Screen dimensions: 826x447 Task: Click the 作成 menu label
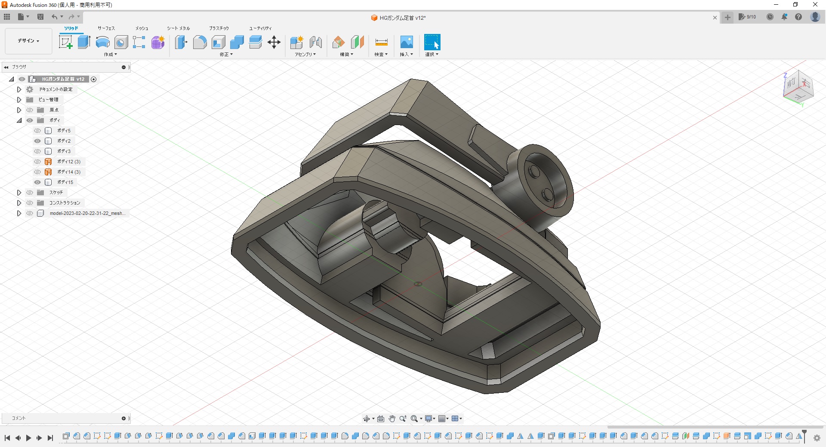[110, 55]
